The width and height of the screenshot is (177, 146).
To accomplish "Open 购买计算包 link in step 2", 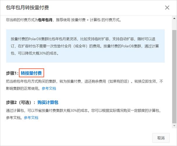I will point(48,102).
